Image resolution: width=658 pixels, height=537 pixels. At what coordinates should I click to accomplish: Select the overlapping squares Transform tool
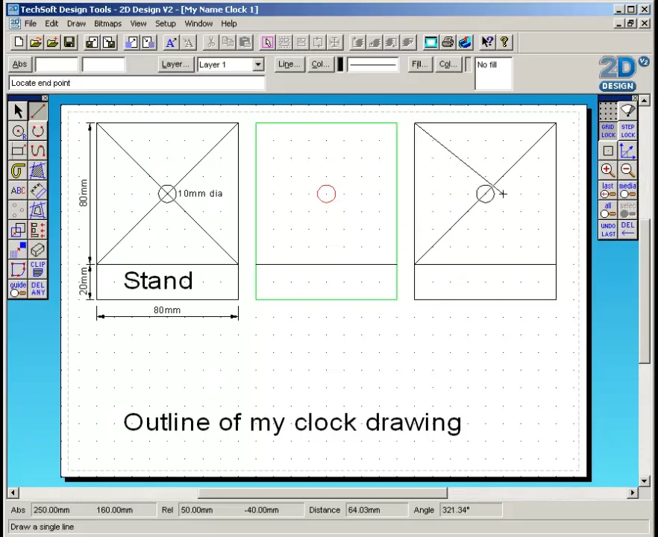coord(18,230)
